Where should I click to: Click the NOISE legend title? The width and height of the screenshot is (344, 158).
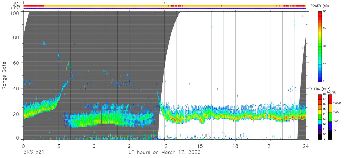click(x=332, y=92)
